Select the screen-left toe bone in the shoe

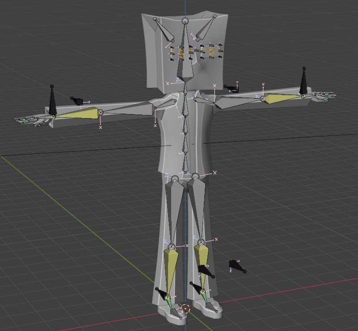[176, 314]
